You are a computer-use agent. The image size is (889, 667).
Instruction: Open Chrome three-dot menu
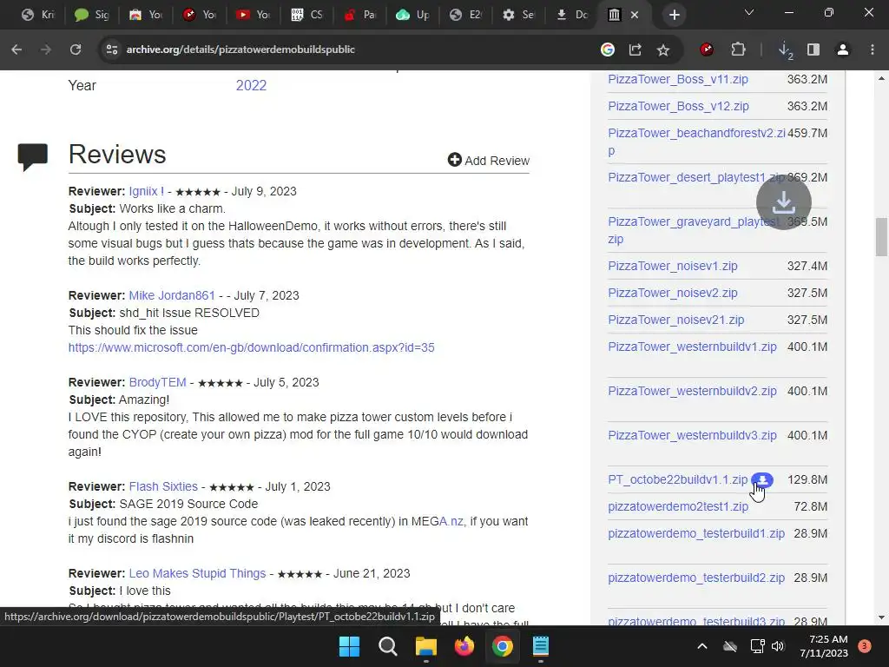(873, 50)
